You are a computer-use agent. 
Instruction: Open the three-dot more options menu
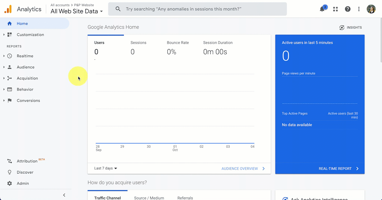coord(359,9)
